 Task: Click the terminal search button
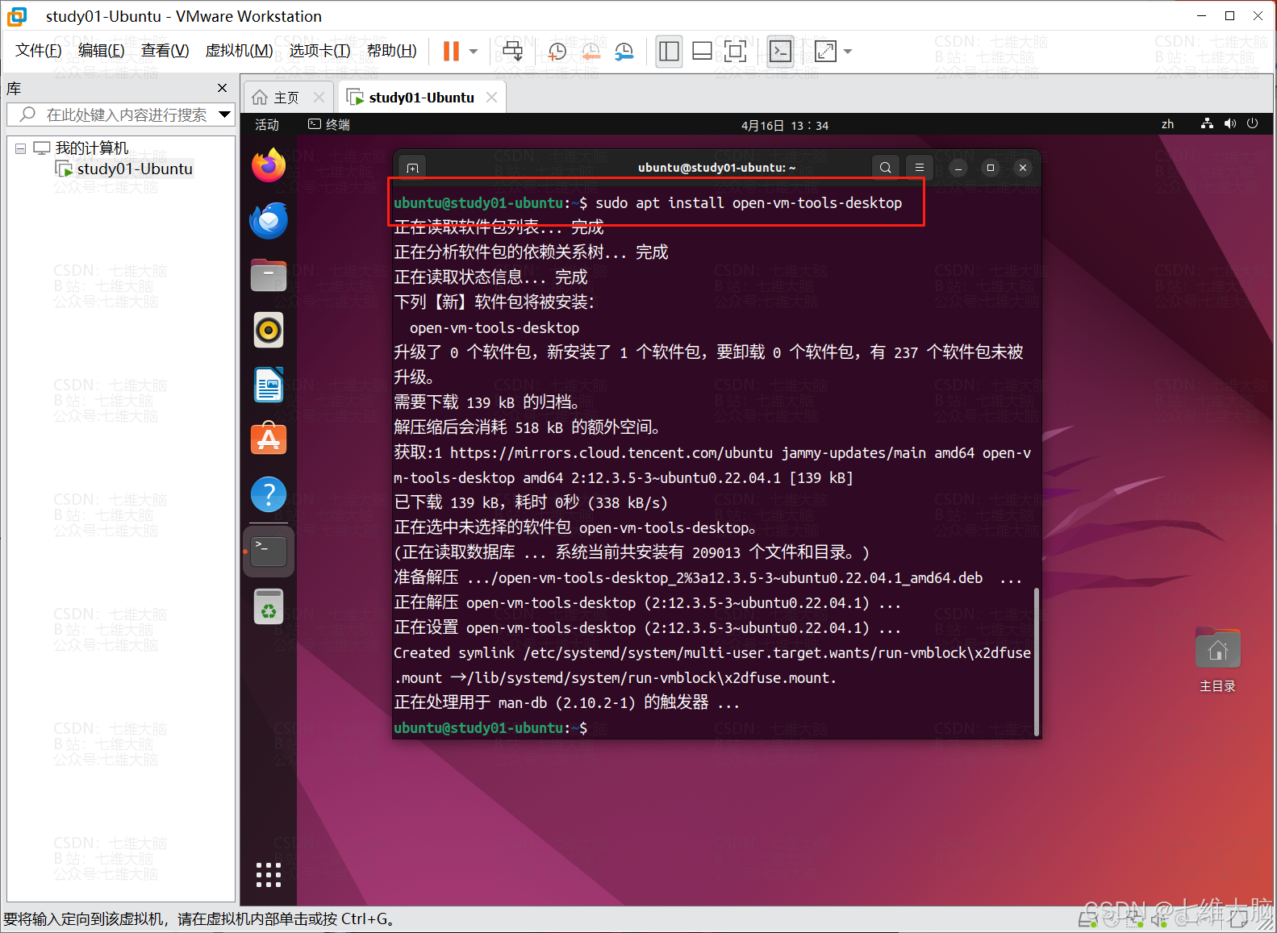click(x=885, y=168)
